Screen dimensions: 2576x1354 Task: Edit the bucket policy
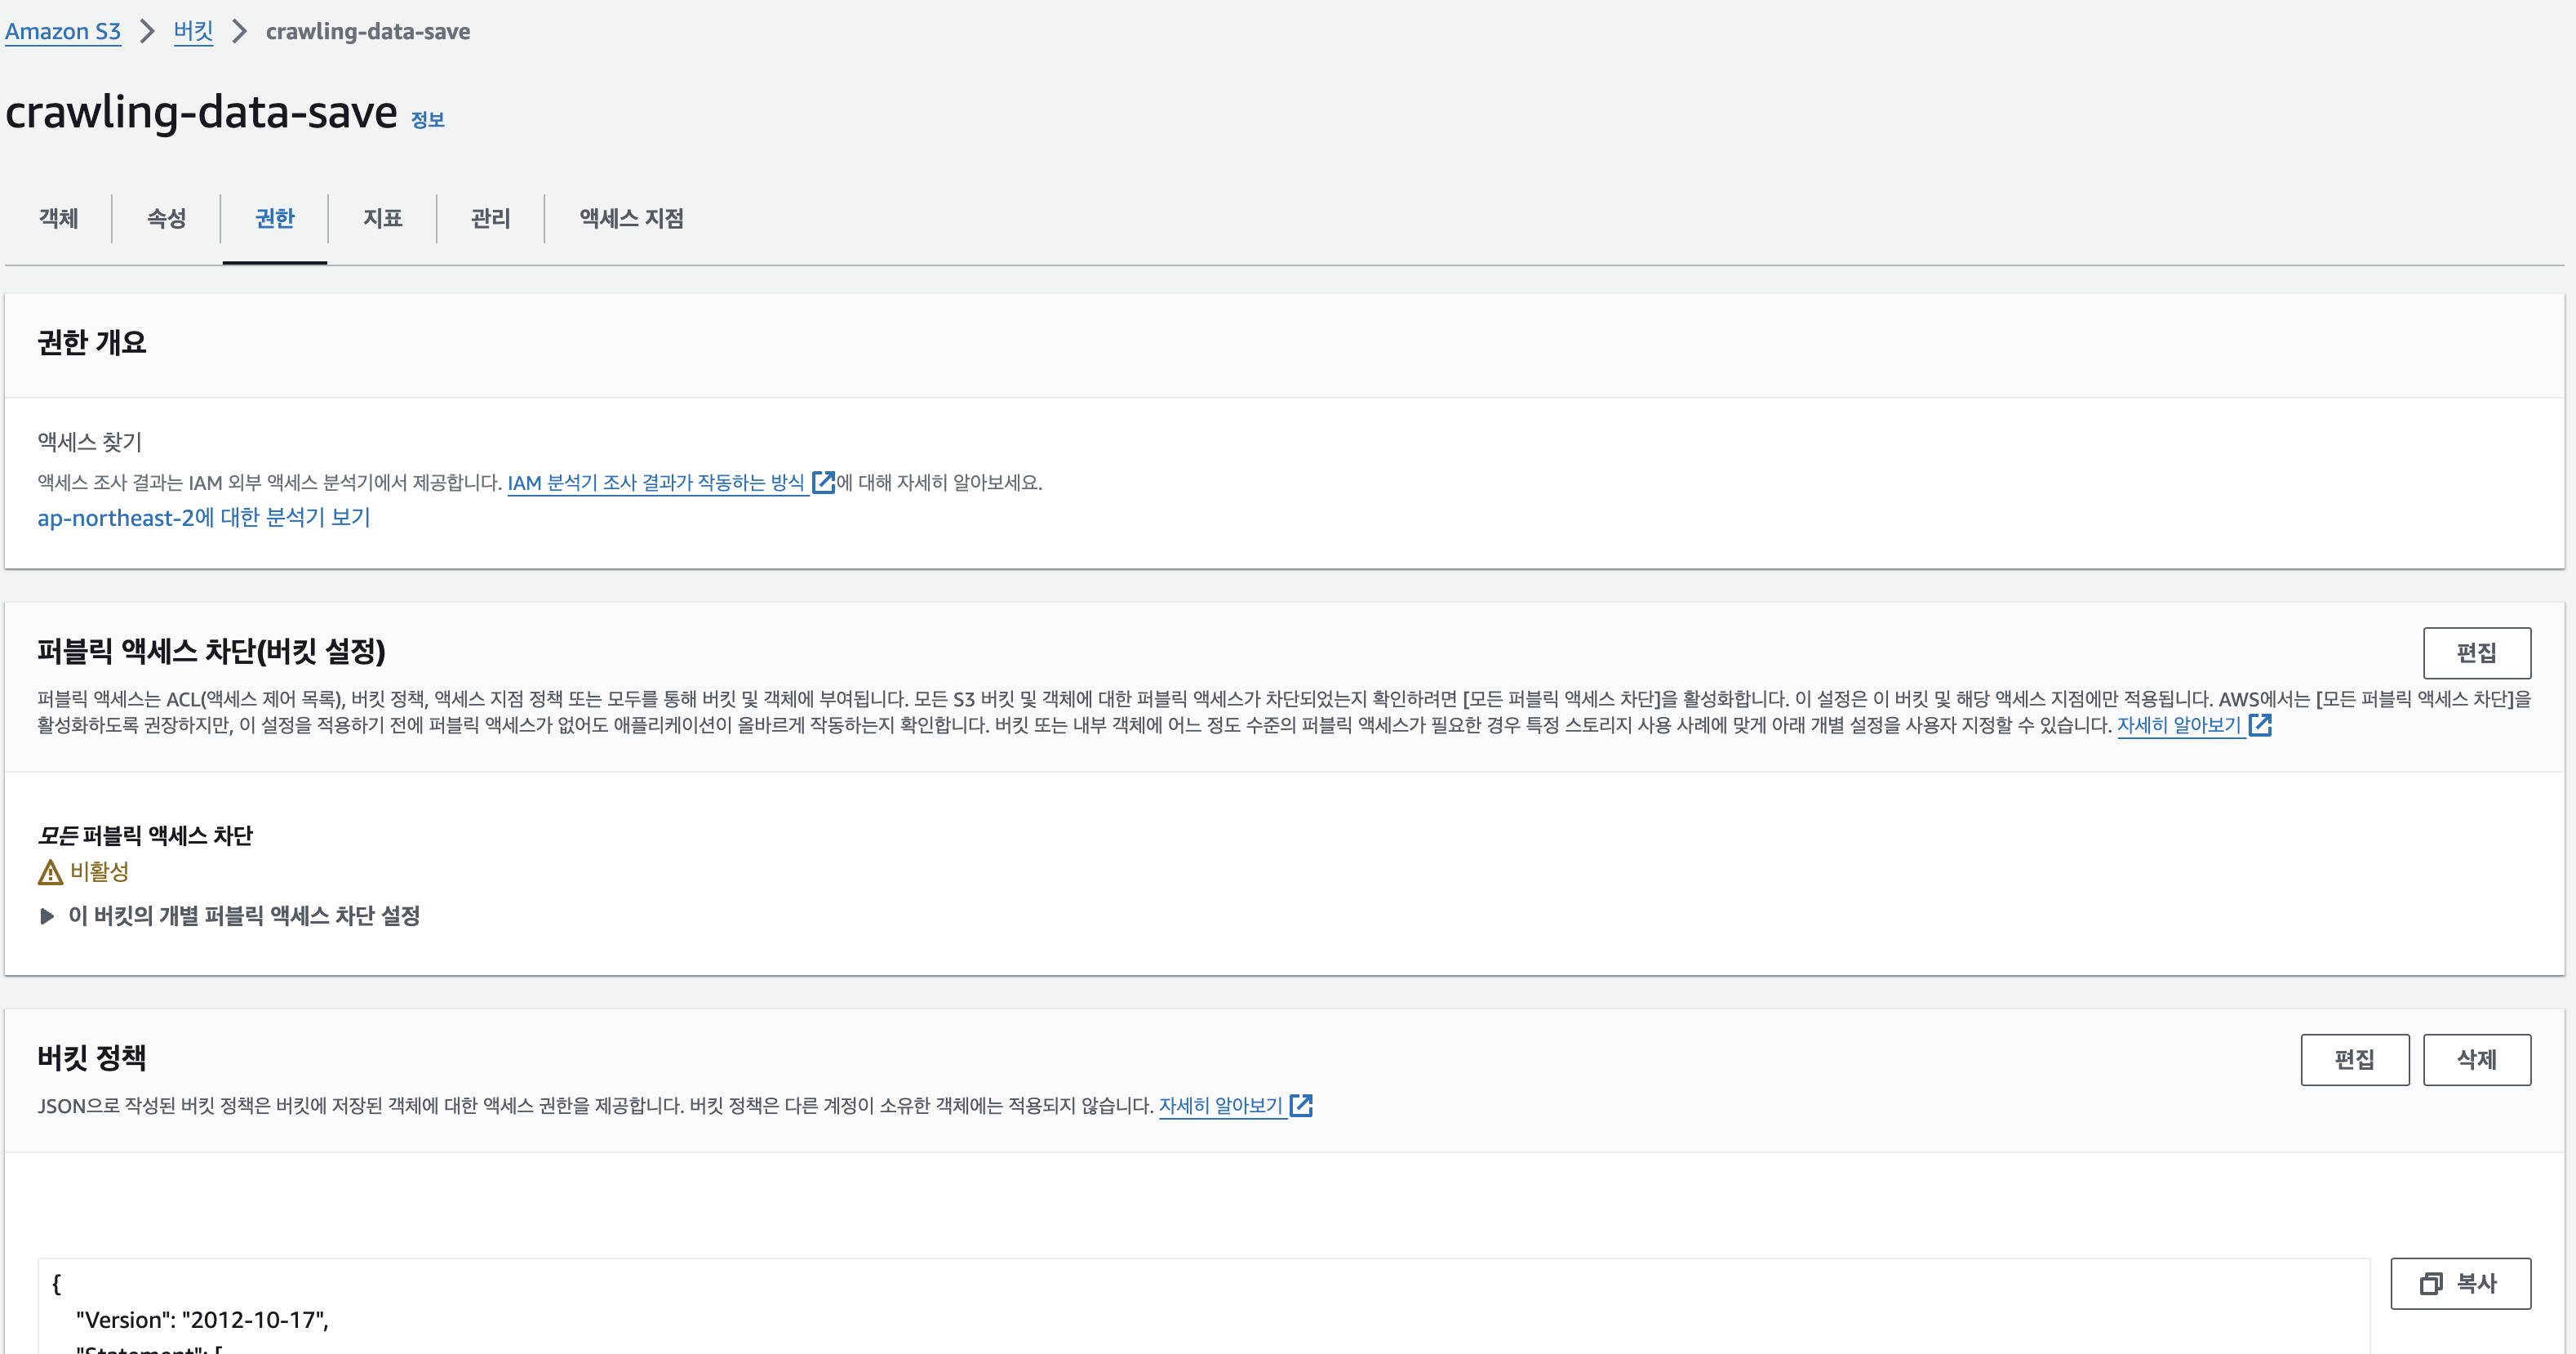coord(2354,1058)
